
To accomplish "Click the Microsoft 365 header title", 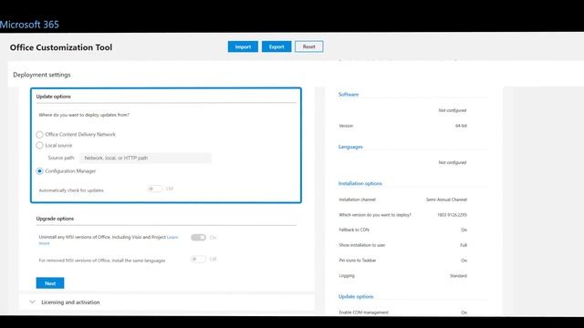I will 29,25.
